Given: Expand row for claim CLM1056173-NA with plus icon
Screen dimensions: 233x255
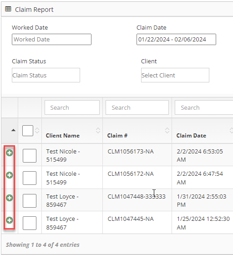Looking at the screenshot, I should 10,153.
